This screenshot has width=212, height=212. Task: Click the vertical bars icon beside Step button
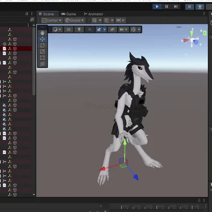pyautogui.click(x=189, y=7)
